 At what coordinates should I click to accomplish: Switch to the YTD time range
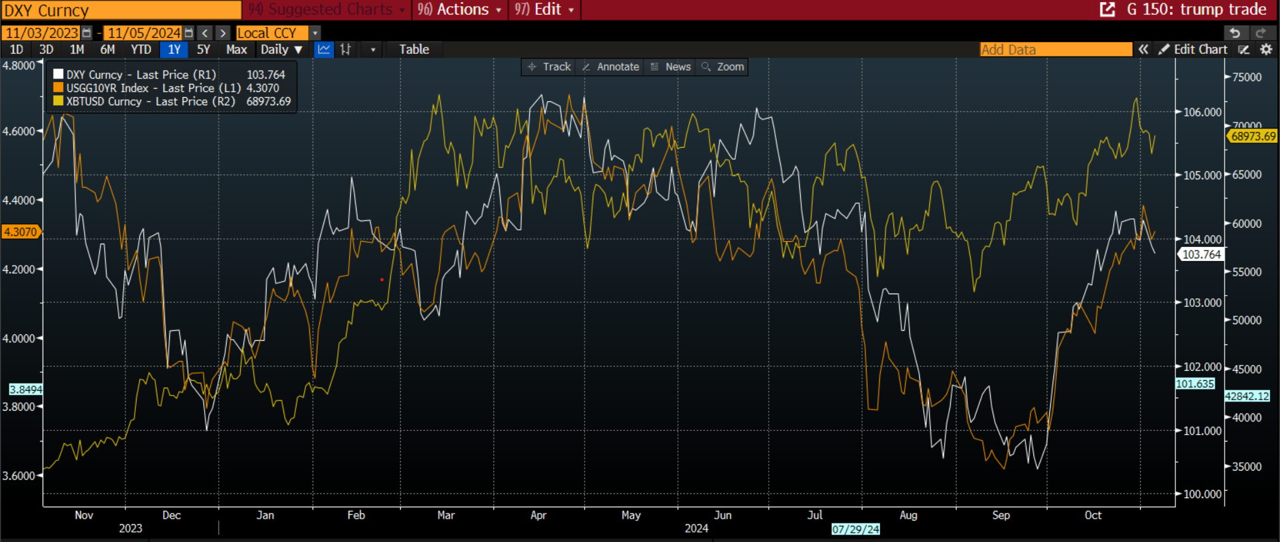(141, 49)
